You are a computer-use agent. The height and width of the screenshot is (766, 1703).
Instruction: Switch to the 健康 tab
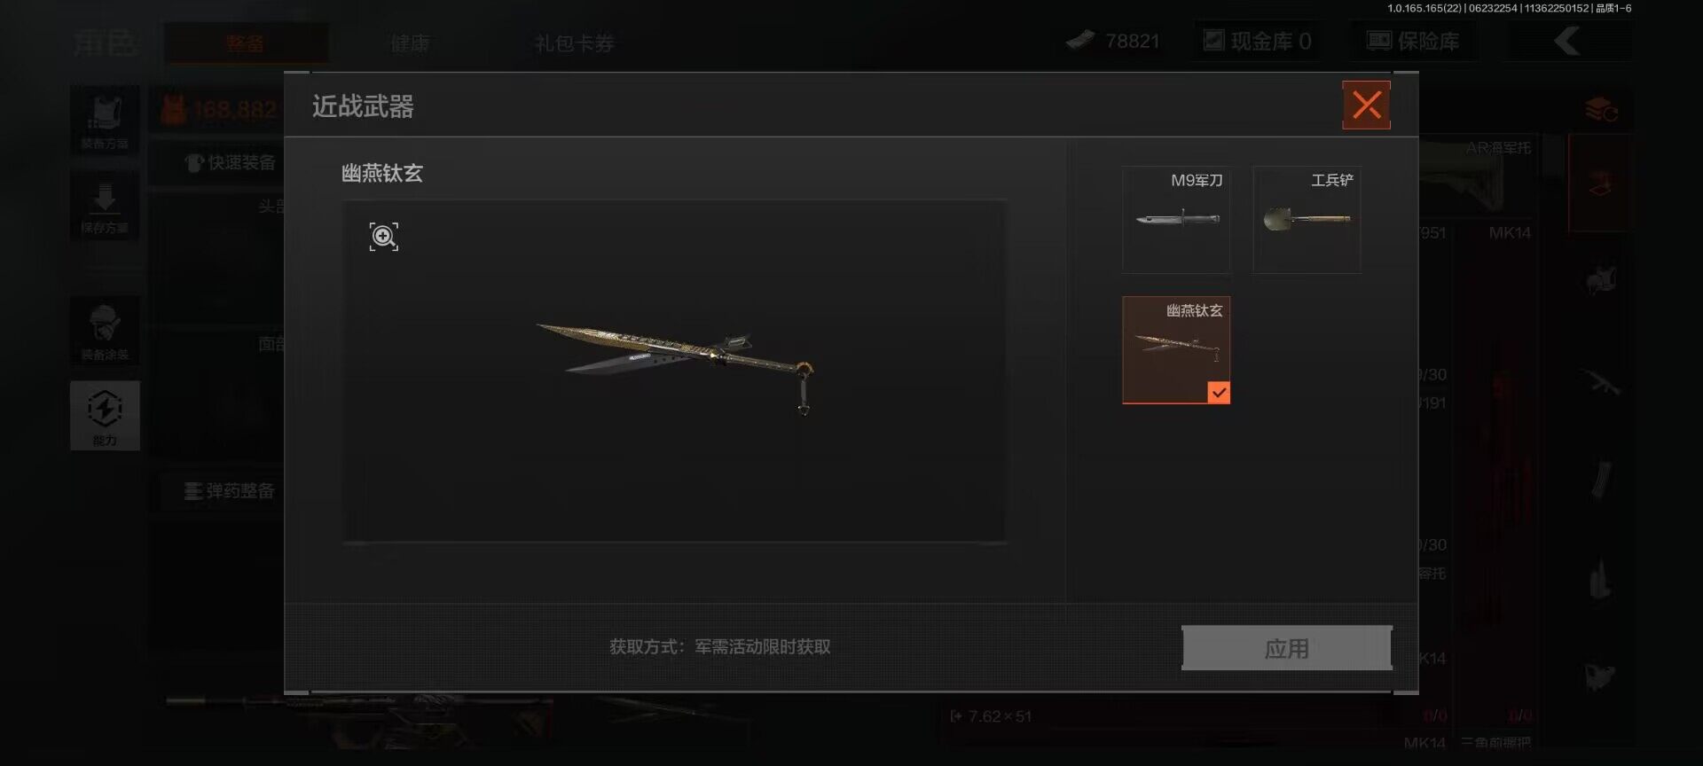410,43
